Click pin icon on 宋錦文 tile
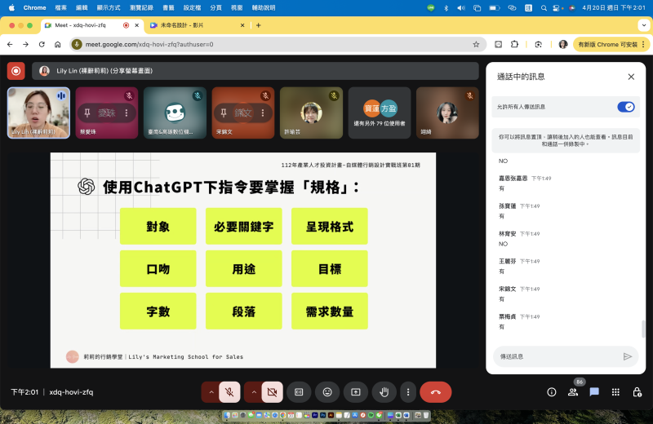 pos(224,113)
